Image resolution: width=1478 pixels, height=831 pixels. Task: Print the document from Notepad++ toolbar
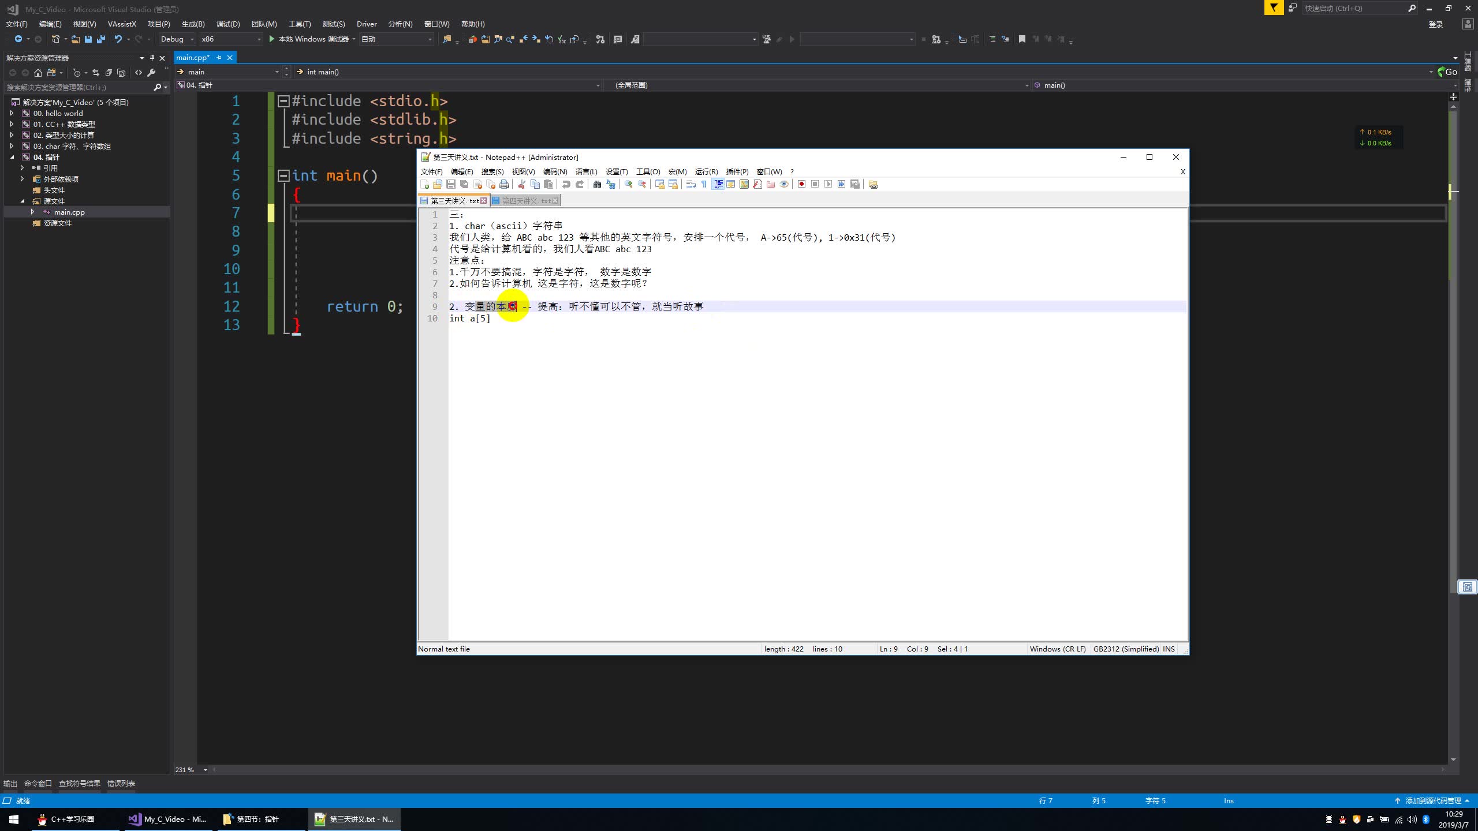(x=505, y=184)
